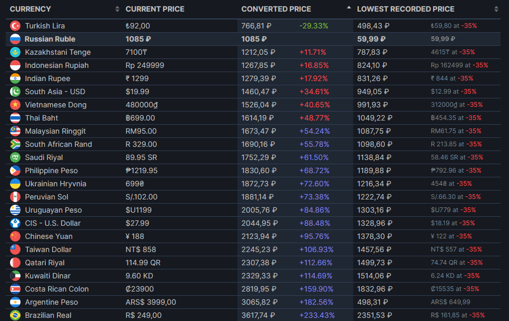Click the Chinese Yuan flag icon

click(15, 236)
